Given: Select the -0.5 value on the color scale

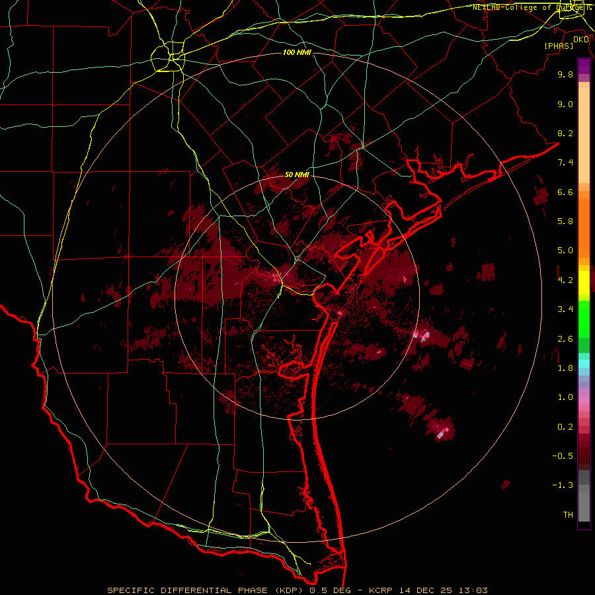Looking at the screenshot, I should [x=563, y=456].
